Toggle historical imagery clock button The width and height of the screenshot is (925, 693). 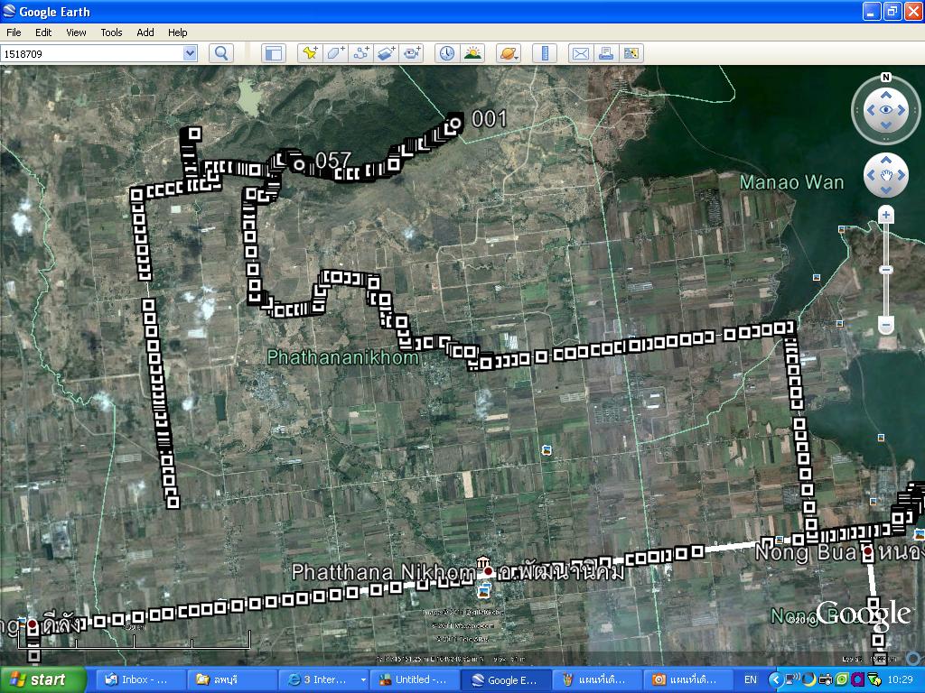pyautogui.click(x=447, y=53)
